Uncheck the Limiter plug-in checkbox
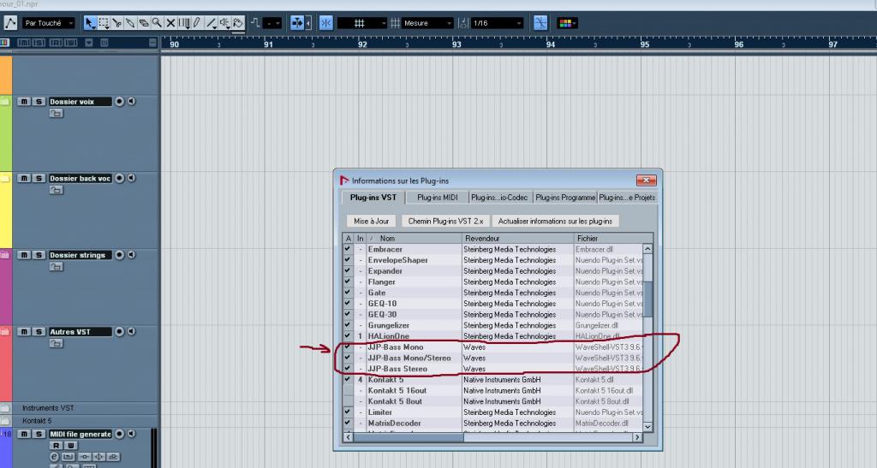877x468 pixels. point(348,412)
